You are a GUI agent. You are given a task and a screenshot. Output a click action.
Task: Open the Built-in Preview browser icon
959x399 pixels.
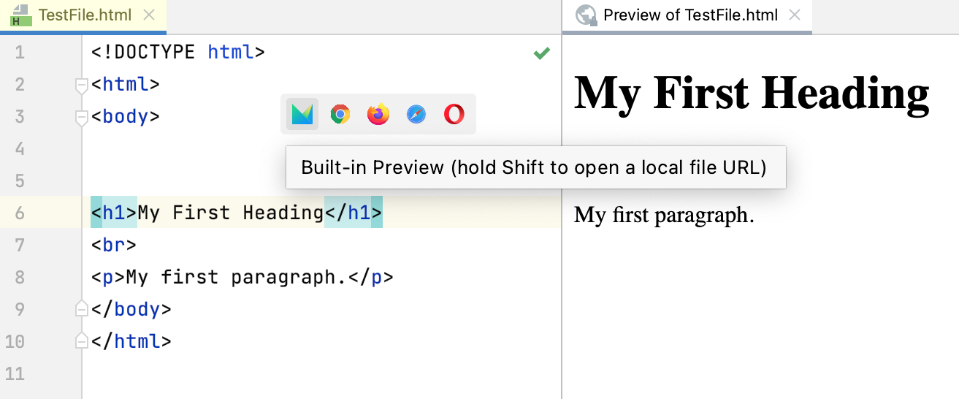click(302, 114)
